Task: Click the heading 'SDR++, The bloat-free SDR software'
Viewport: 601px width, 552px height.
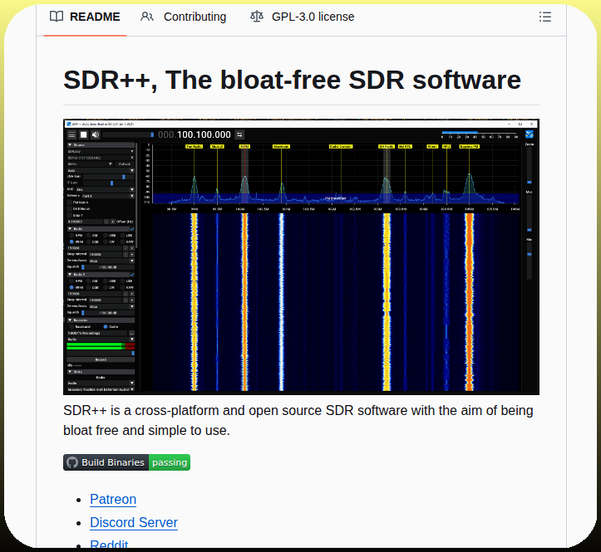Action: (x=292, y=80)
